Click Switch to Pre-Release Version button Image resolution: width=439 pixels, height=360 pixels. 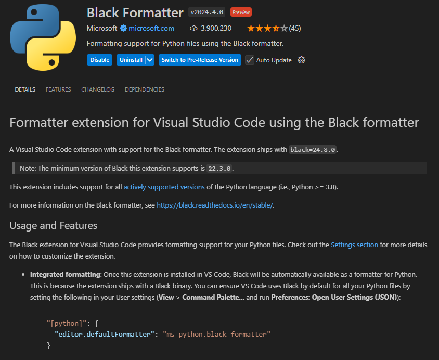(x=200, y=60)
